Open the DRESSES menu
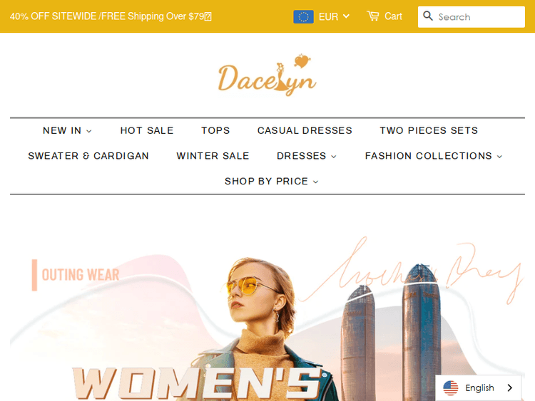 [x=307, y=156]
